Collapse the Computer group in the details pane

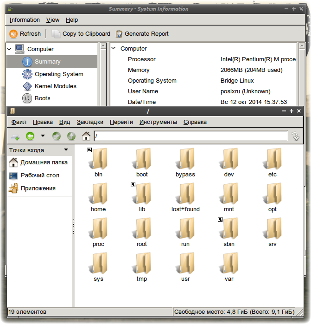(x=113, y=48)
